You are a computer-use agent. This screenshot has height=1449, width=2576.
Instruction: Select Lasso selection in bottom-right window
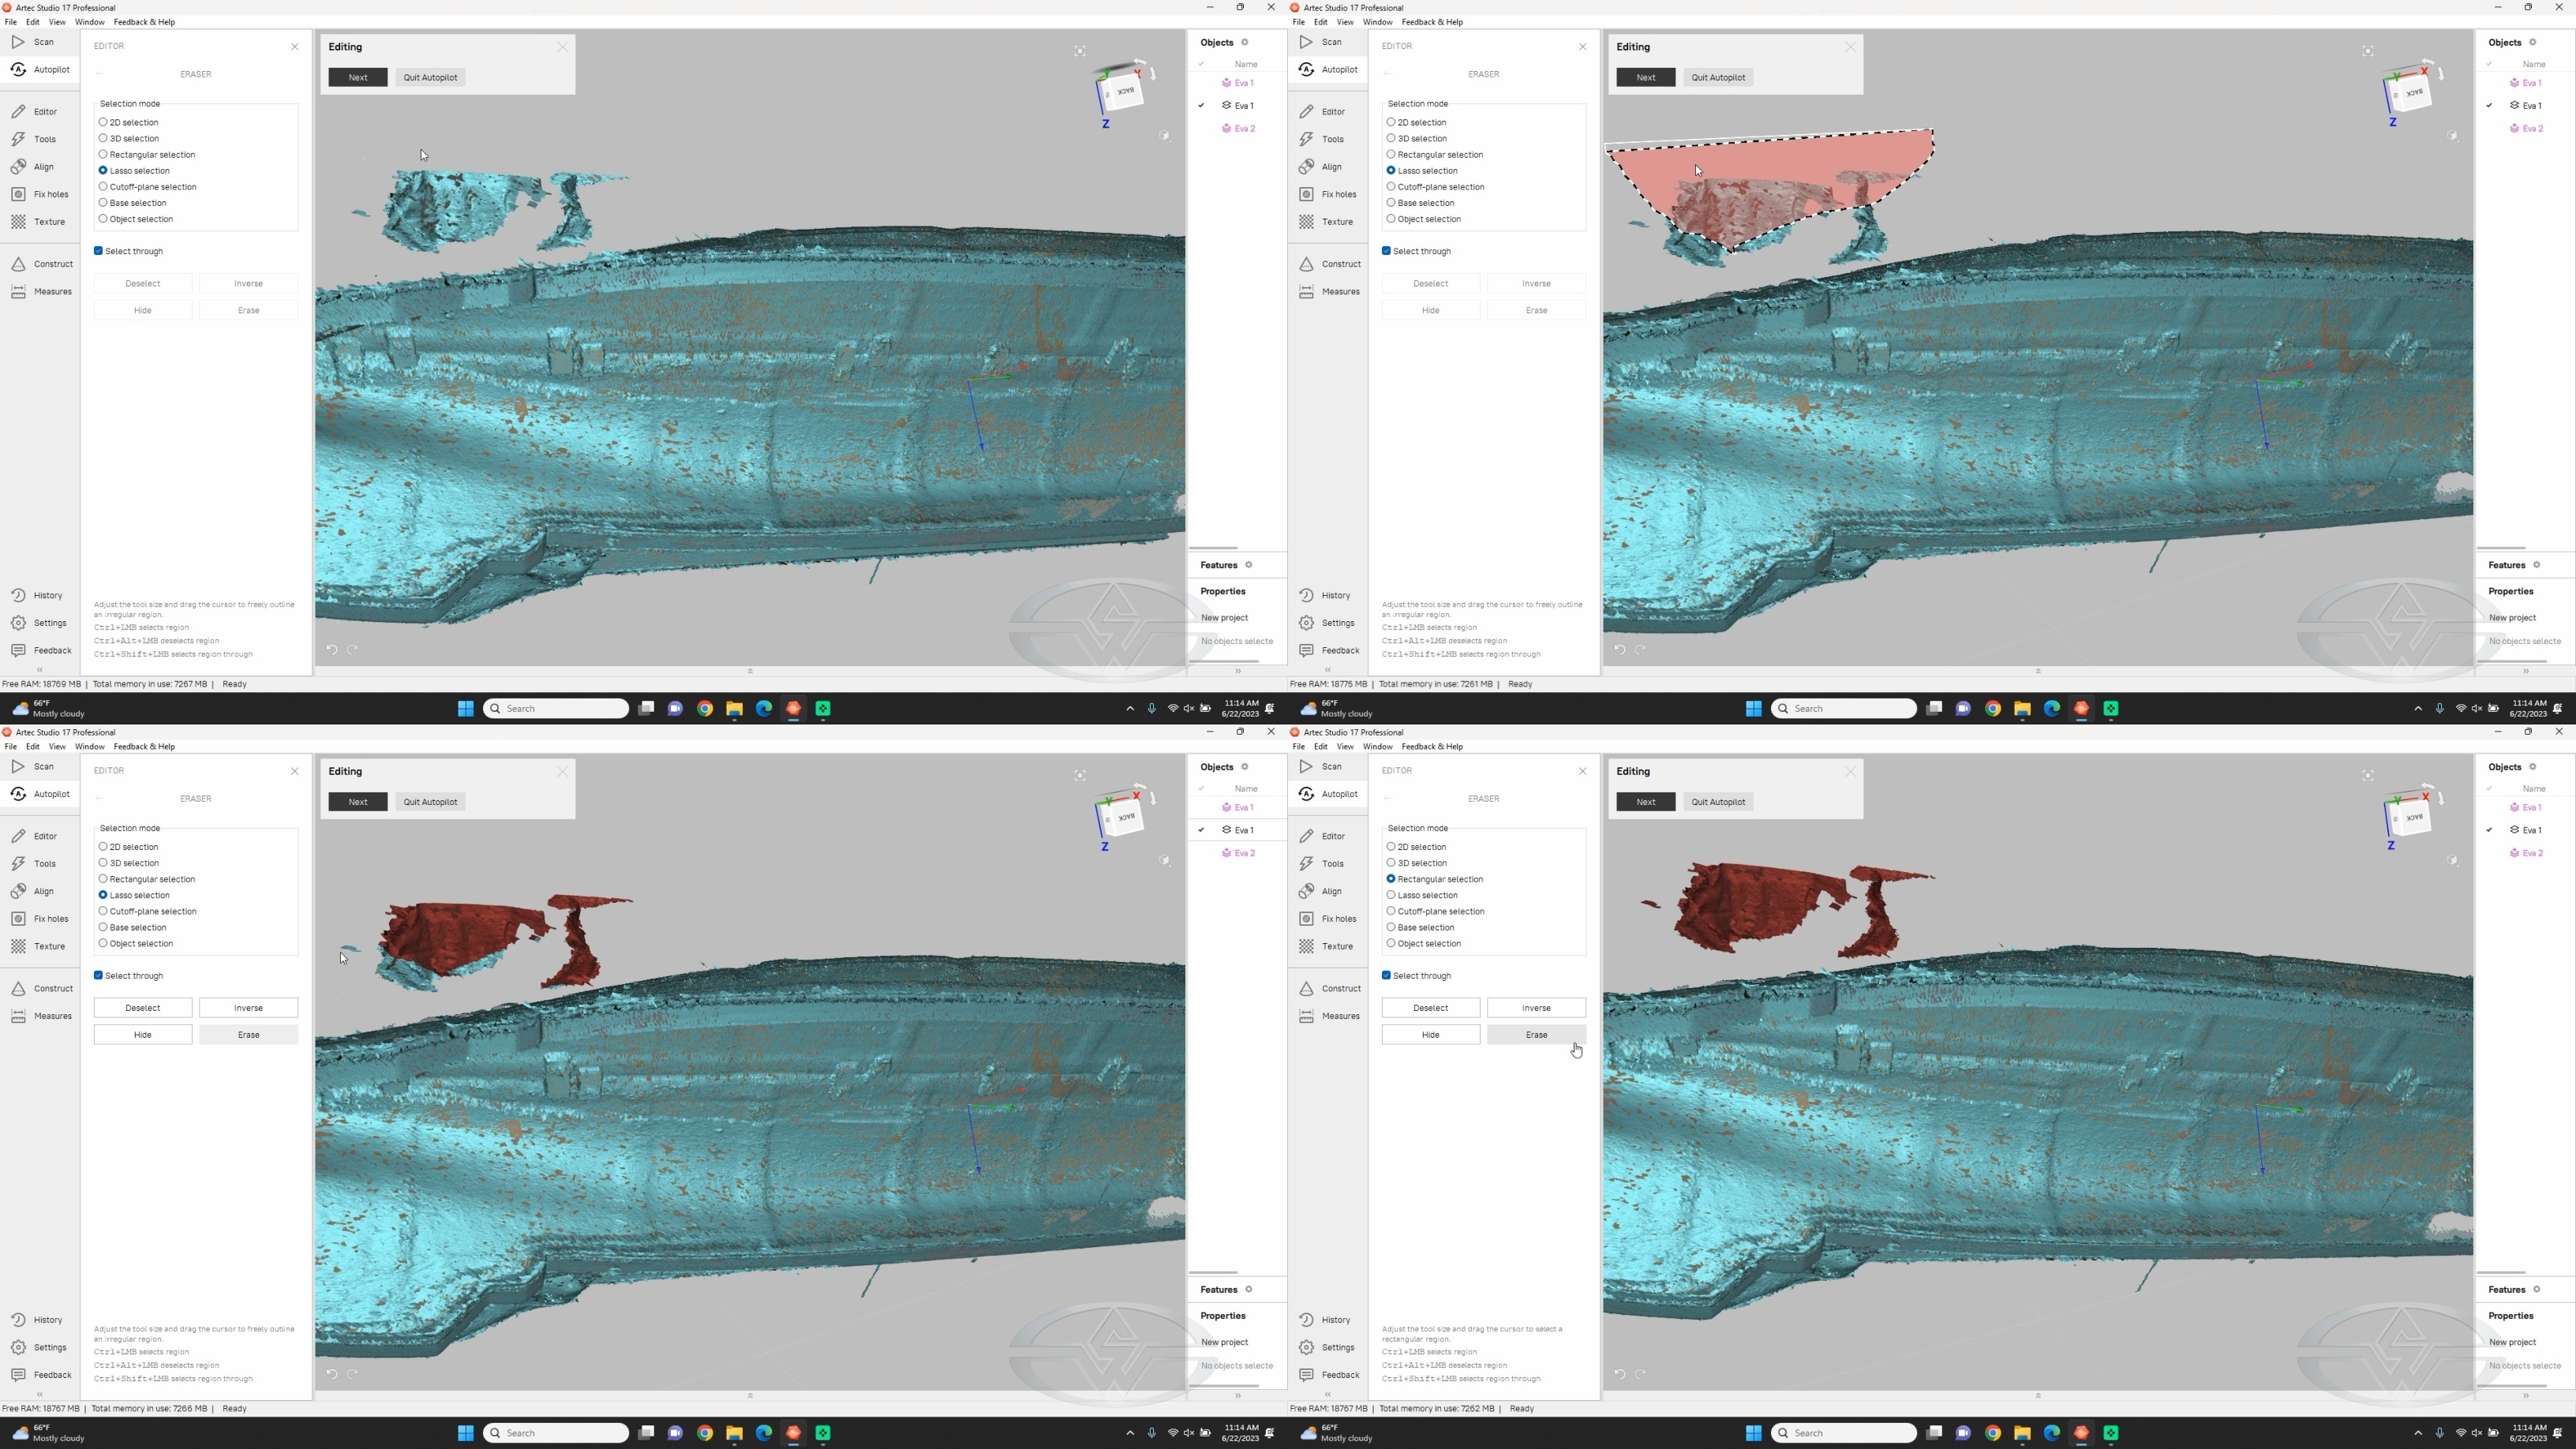(x=1422, y=895)
